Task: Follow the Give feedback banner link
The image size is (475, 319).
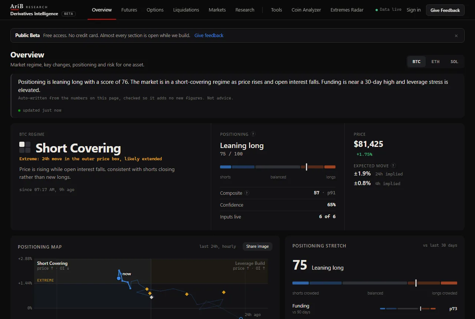Action: [209, 36]
